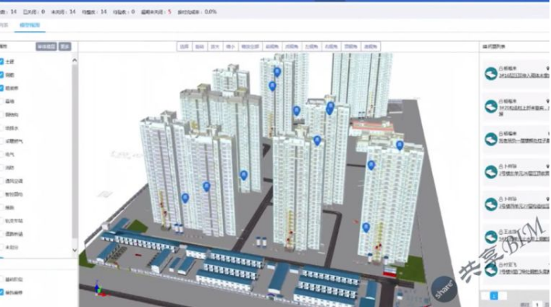Enable the 给排水 layer checkbox
The height and width of the screenshot is (307, 551).
(2, 128)
